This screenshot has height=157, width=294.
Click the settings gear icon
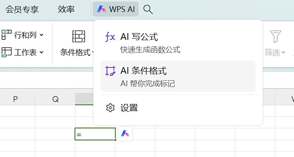(110, 108)
